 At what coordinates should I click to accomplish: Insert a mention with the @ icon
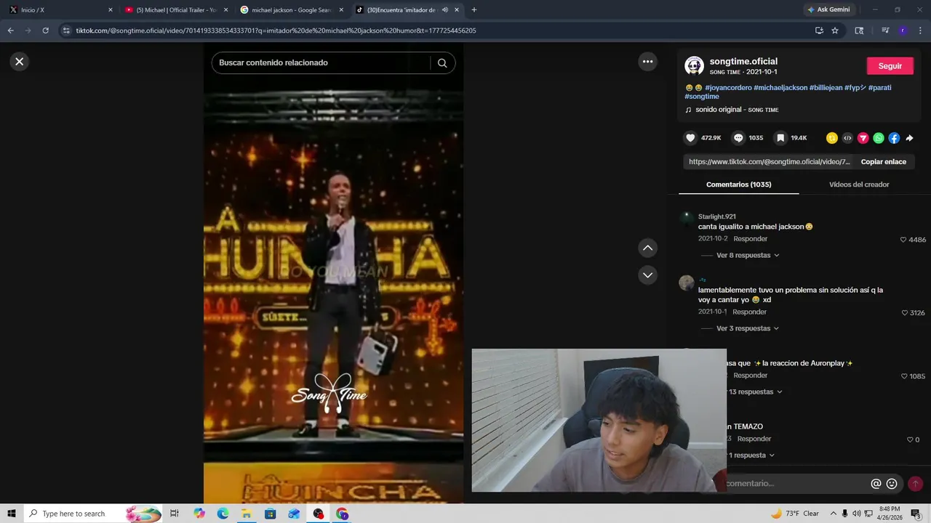pos(876,484)
